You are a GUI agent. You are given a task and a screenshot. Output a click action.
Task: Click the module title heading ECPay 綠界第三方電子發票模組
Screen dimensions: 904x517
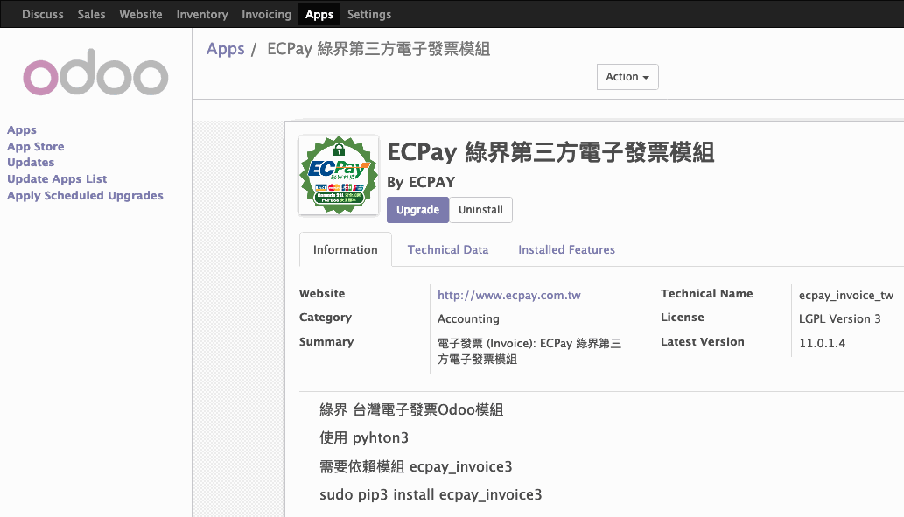click(550, 153)
